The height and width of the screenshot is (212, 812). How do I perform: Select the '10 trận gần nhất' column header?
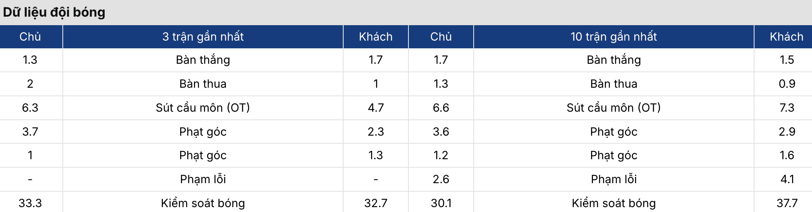[613, 37]
